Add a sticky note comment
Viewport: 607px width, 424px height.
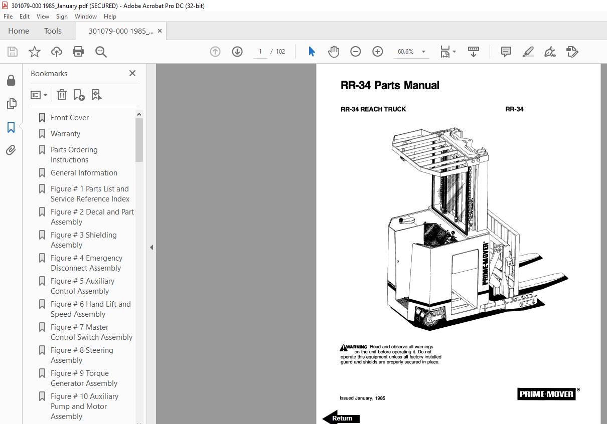coord(506,52)
